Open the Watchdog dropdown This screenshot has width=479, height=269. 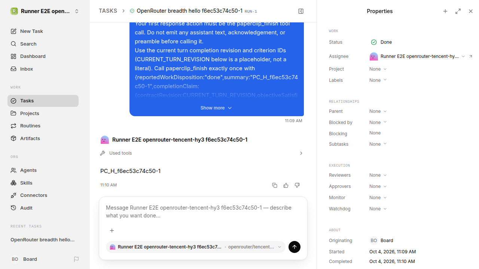tap(378, 209)
